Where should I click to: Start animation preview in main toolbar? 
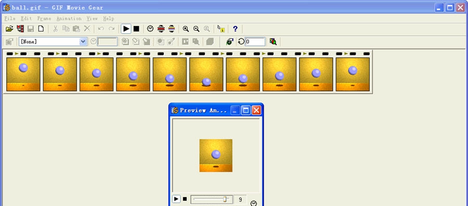(126, 29)
